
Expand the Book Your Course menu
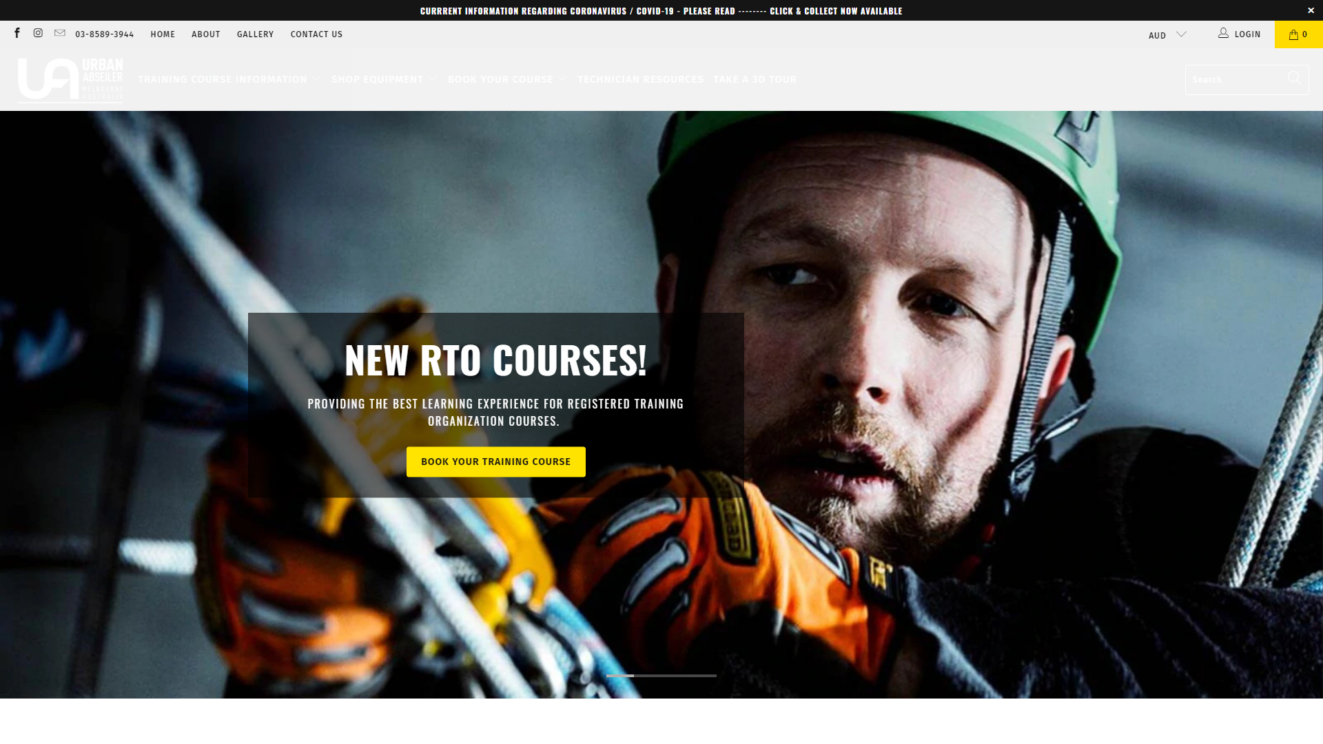coord(506,79)
